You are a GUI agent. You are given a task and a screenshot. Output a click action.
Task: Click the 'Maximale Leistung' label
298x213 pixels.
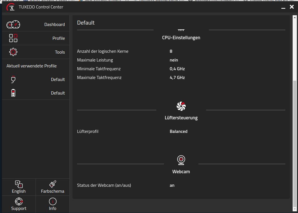[95, 60]
